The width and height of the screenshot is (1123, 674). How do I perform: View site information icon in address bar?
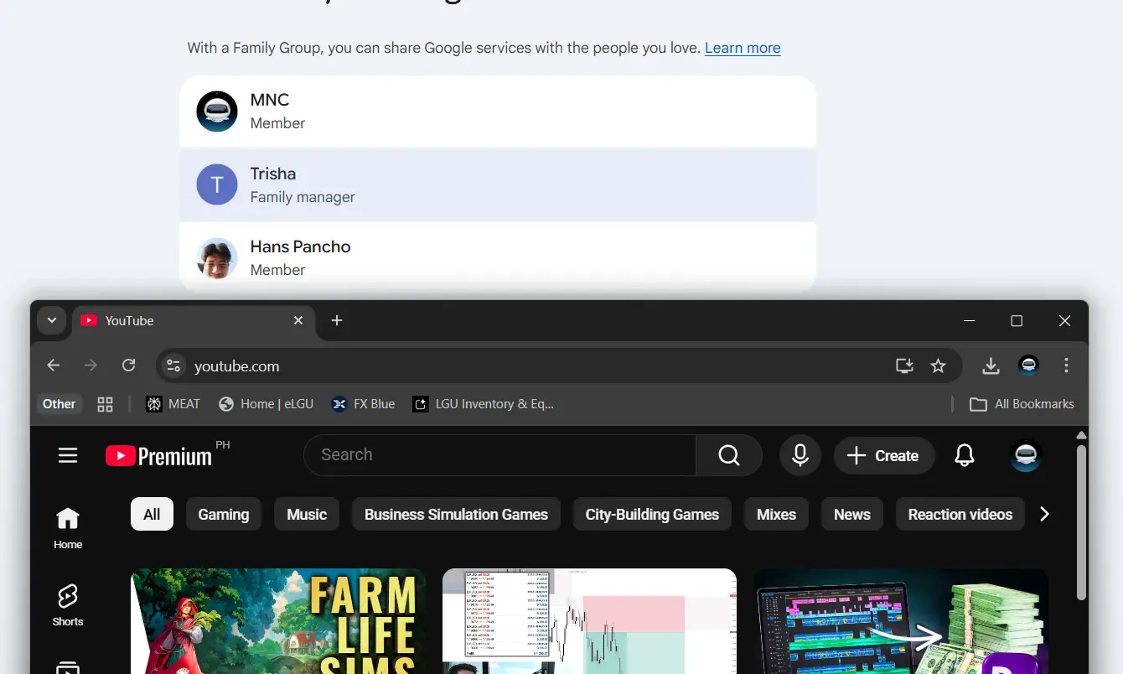point(173,366)
